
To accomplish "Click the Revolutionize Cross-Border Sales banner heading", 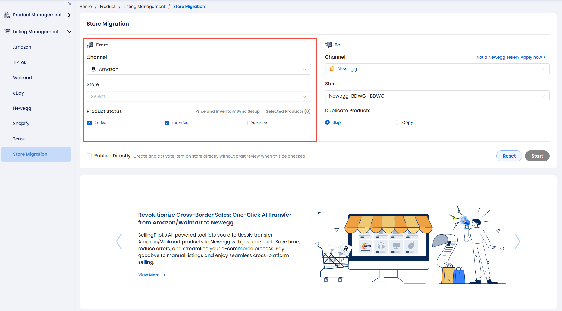I will click(x=215, y=219).
